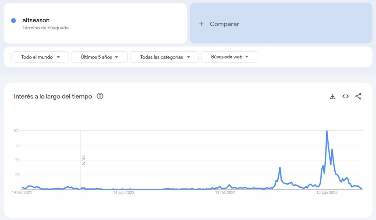Click the 100 value on the vertical axis

click(x=16, y=130)
